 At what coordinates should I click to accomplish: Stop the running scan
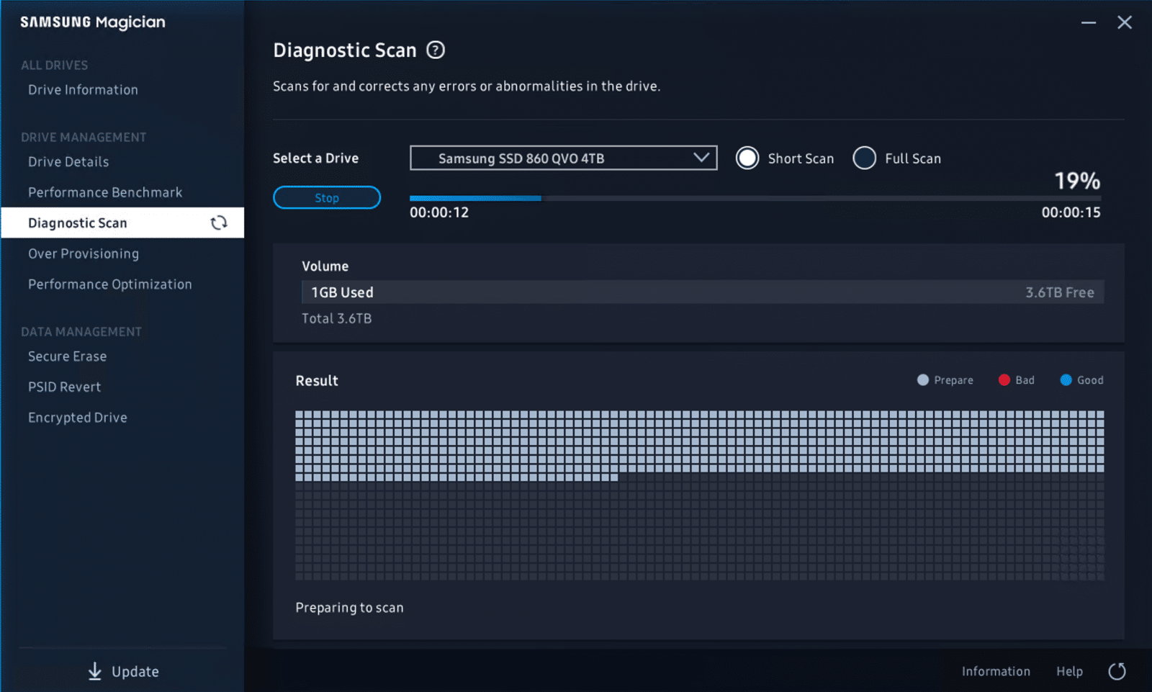tap(327, 197)
